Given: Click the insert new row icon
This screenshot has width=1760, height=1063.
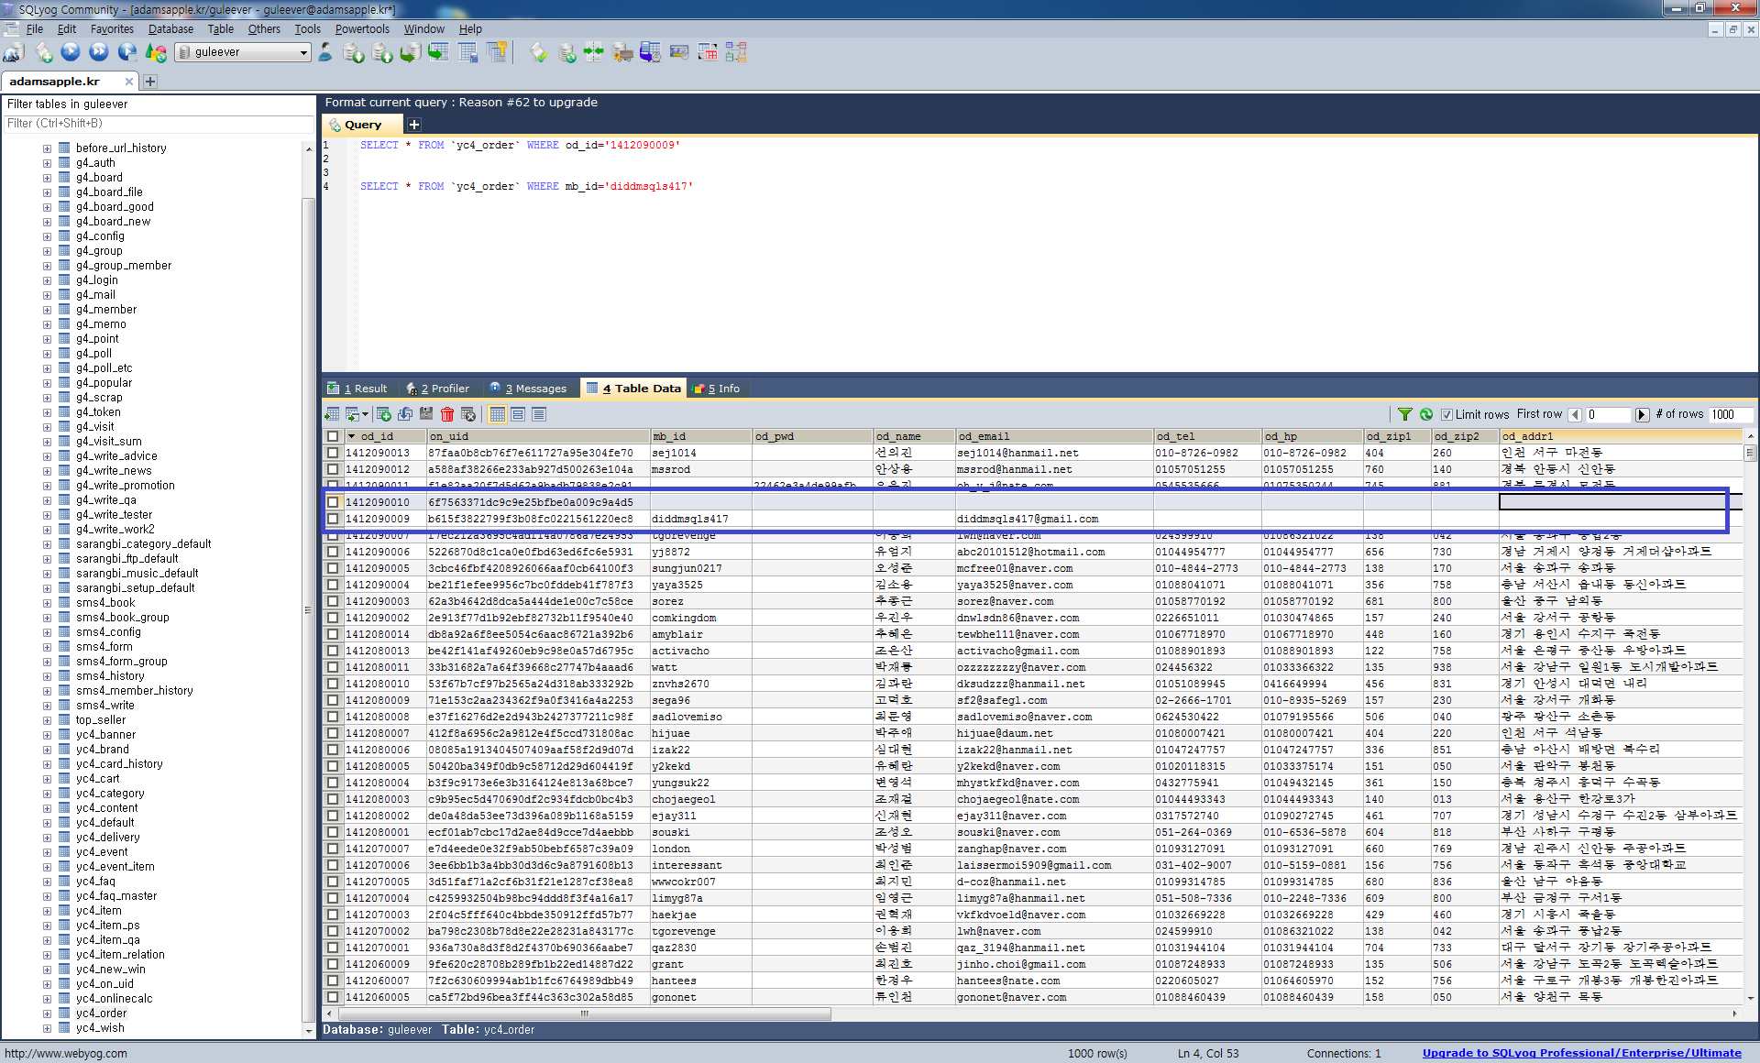Looking at the screenshot, I should pos(383,414).
